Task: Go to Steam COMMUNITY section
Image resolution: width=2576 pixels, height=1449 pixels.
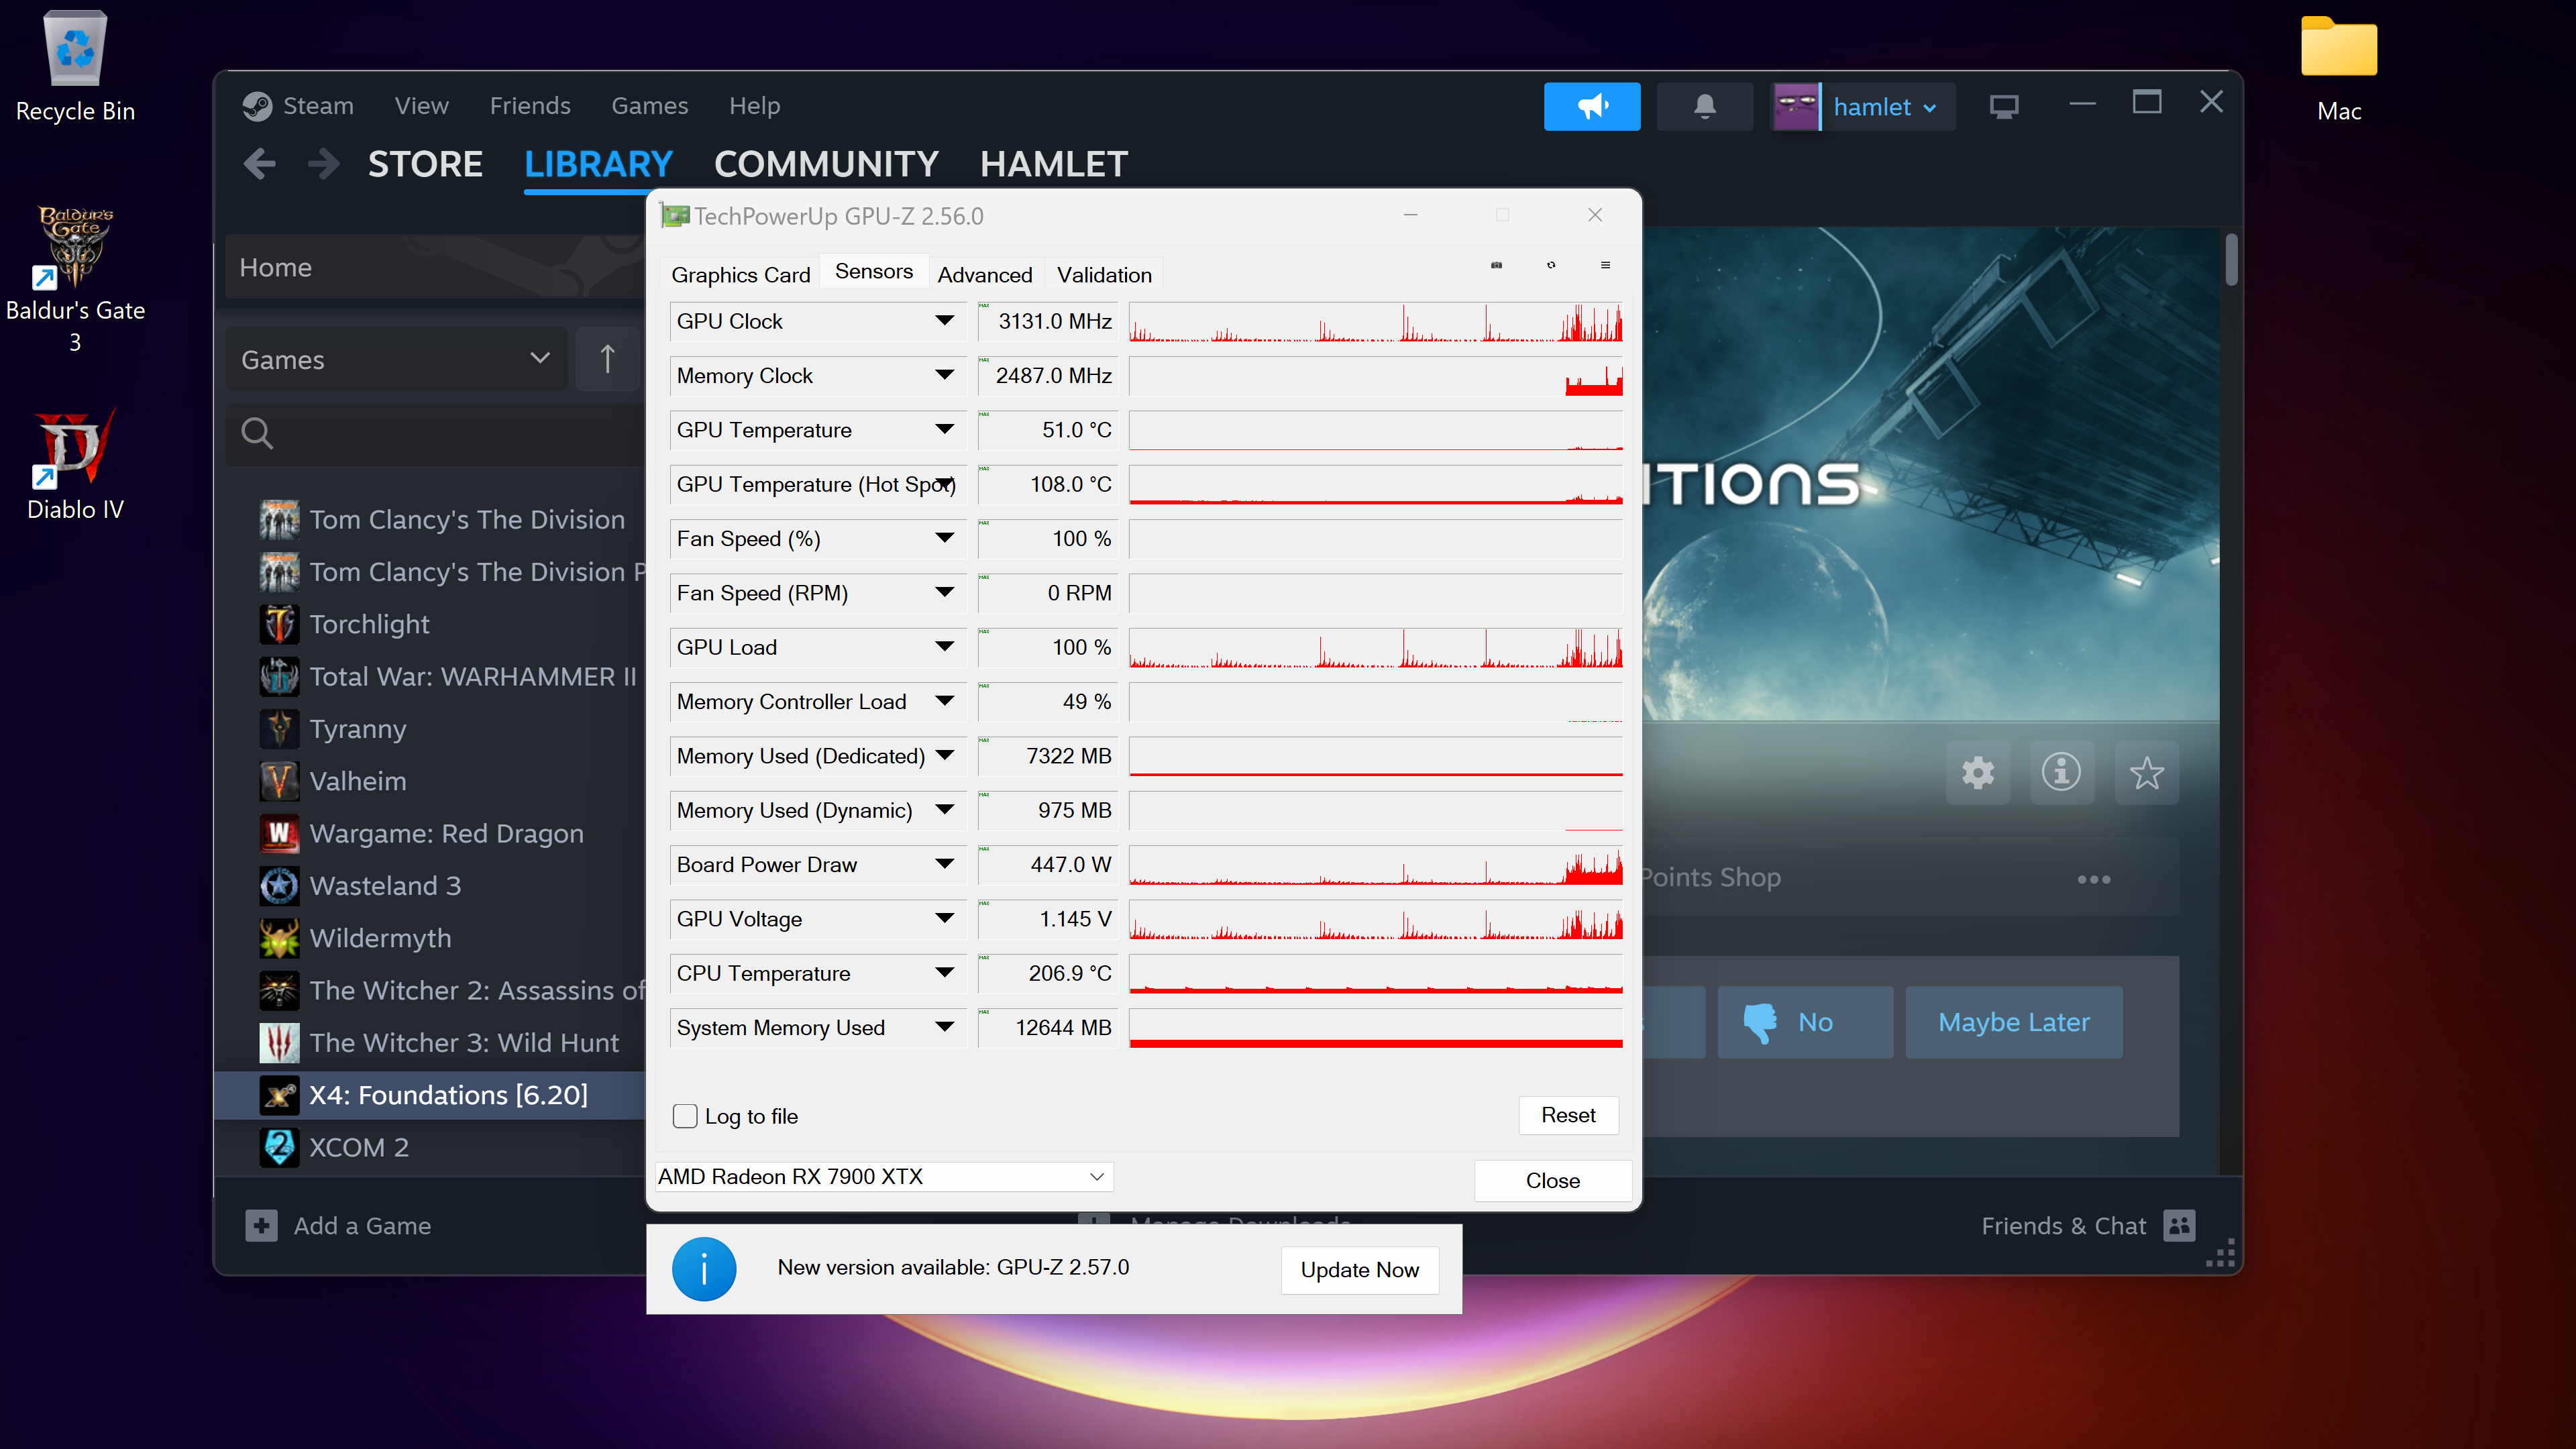Action: click(x=826, y=164)
